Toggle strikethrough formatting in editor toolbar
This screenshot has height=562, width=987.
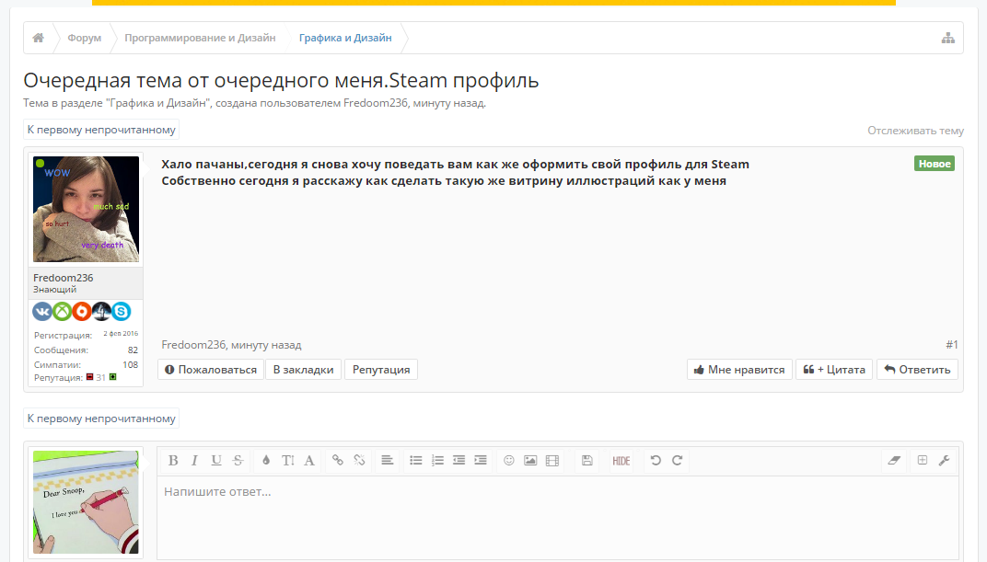pos(238,461)
